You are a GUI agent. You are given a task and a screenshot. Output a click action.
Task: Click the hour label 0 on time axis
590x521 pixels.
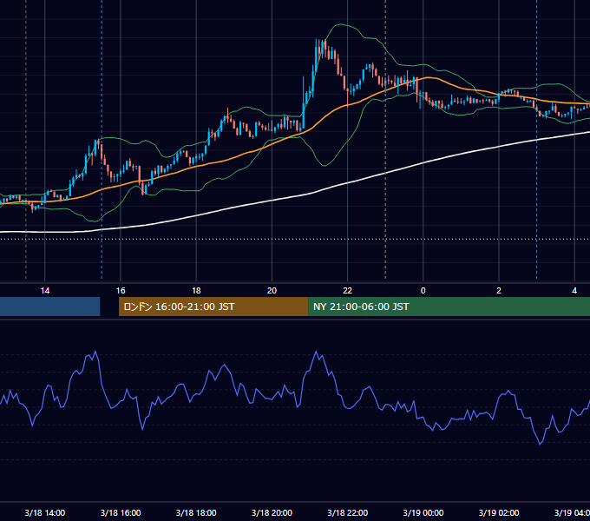click(x=423, y=291)
